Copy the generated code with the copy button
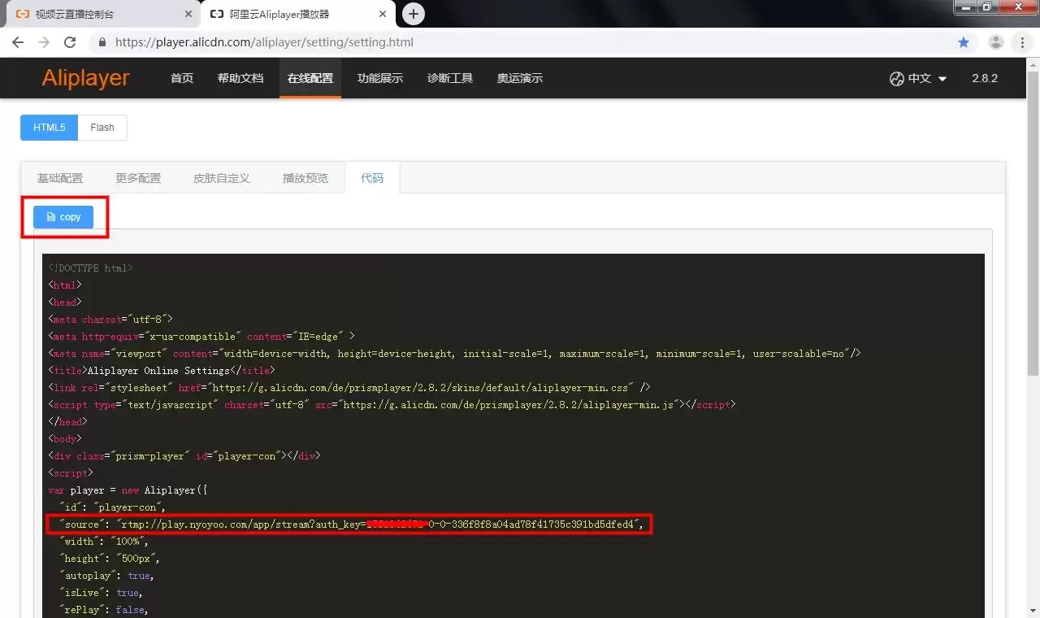The width and height of the screenshot is (1040, 618). coord(63,217)
